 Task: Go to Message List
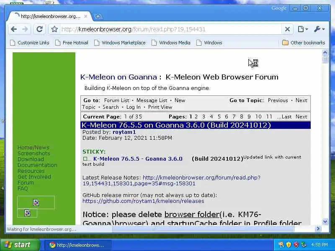click(x=152, y=100)
